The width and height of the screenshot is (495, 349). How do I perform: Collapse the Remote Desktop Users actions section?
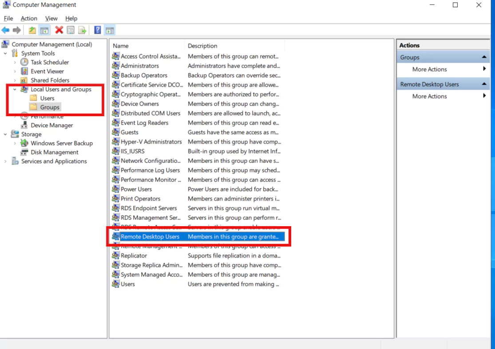484,84
